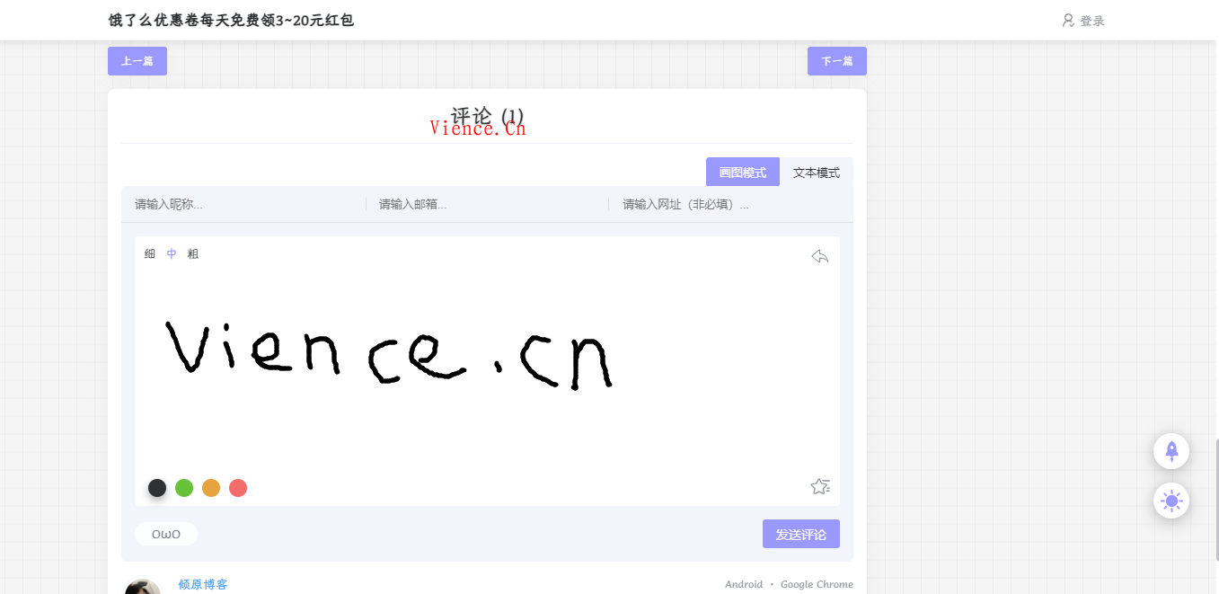This screenshot has height=594, width=1219.
Task: Click the undo arrow in drawing canvas
Action: pos(819,257)
